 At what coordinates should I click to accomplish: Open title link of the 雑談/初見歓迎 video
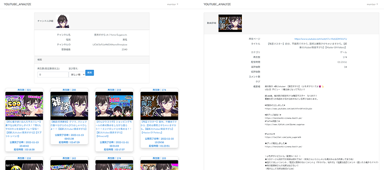pos(69,126)
